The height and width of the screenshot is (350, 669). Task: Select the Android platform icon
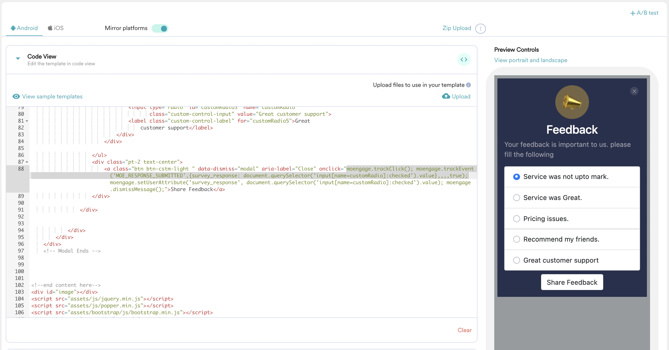(x=13, y=28)
